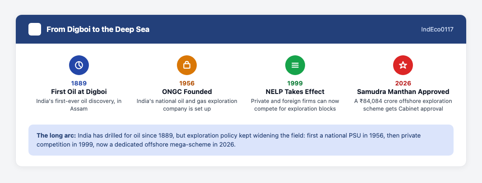
Task: Click the green lines icon above 1999
Action: [295, 65]
